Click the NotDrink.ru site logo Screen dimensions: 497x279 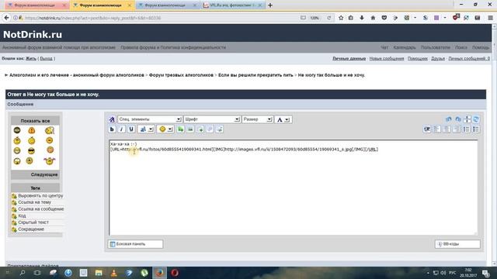pos(33,34)
